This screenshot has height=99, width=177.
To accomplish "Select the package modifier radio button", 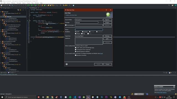I will 83,32.
